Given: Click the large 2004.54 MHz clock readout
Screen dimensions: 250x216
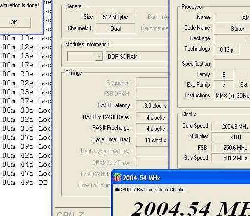Looking at the screenshot, I should (x=190, y=208).
